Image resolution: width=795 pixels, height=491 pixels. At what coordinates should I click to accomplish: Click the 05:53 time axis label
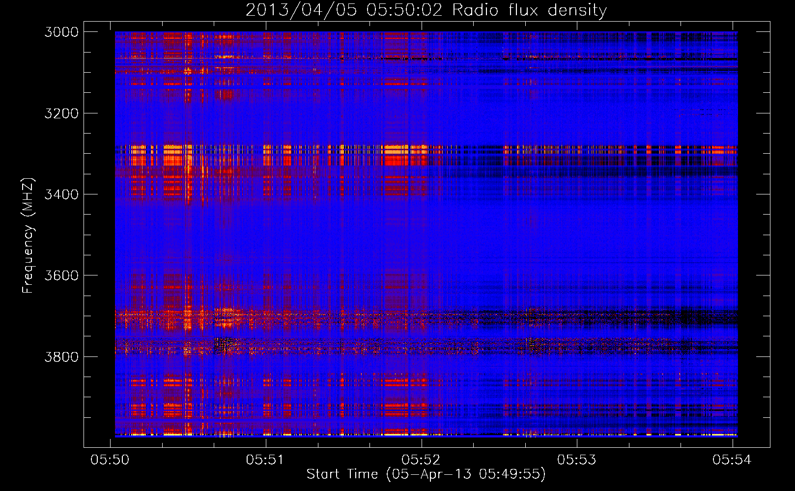pyautogui.click(x=576, y=460)
